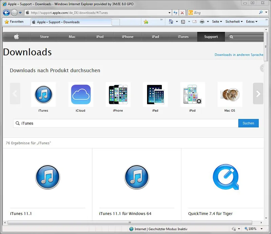This screenshot has width=271, height=234.
Task: Open the Favoriten panel
Action: [x=14, y=22]
